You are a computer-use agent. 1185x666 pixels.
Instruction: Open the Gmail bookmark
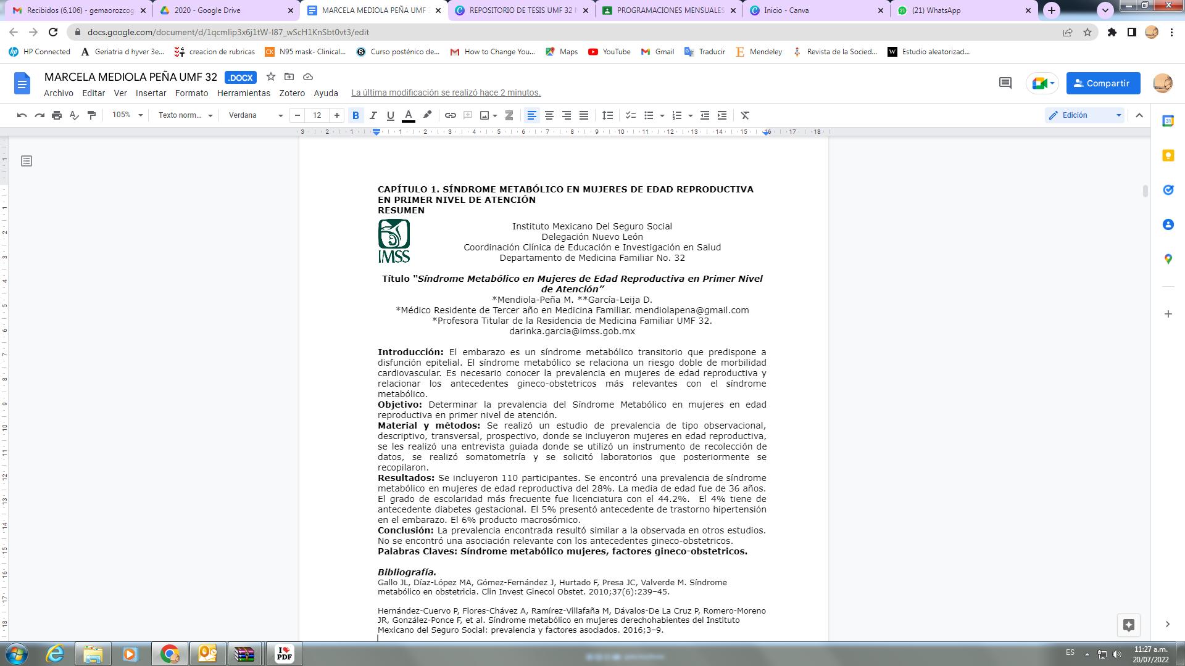pos(657,52)
